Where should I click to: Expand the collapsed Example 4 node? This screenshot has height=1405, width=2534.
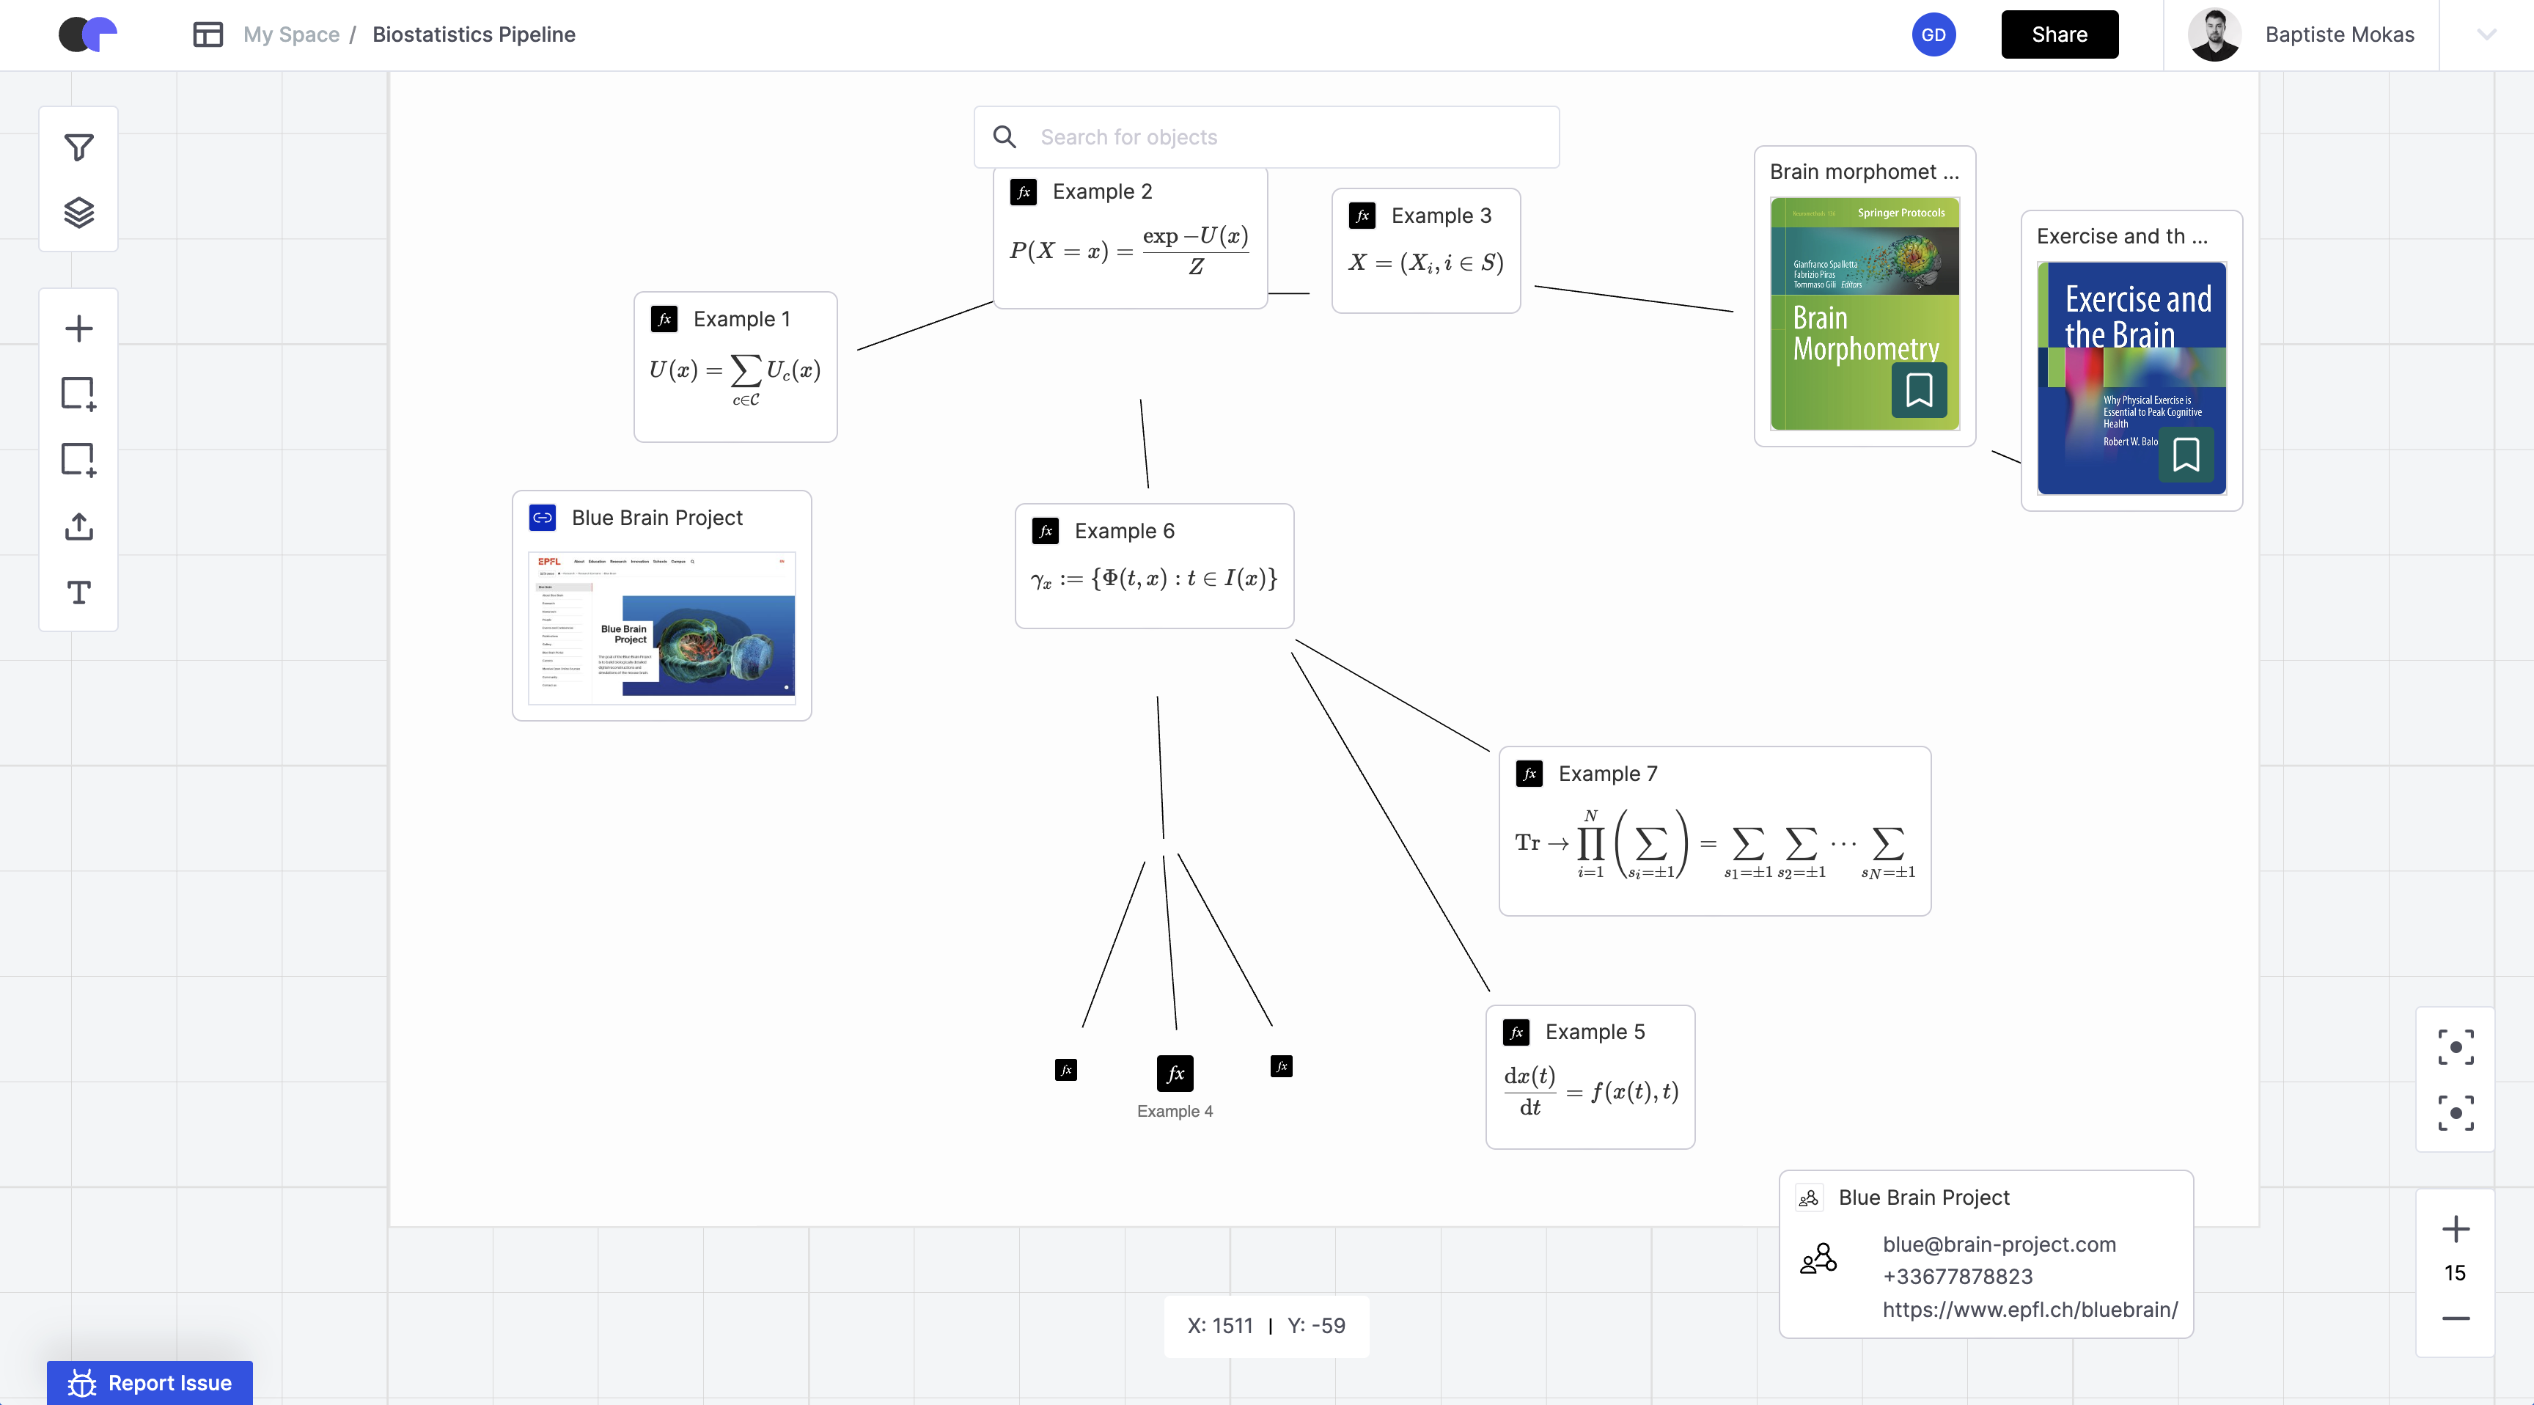[x=1175, y=1074]
